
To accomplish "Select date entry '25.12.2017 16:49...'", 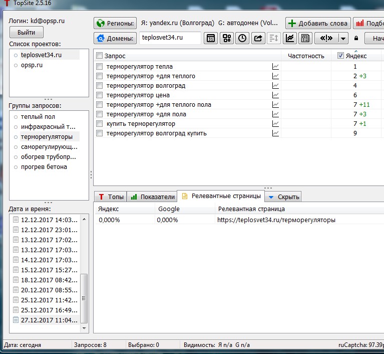I will [x=49, y=310].
